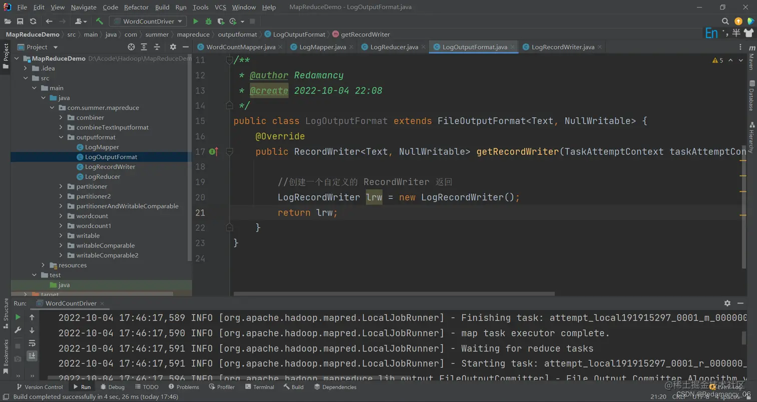Hide the Project panel with minus icon
This screenshot has width=757, height=402.
tap(185, 46)
